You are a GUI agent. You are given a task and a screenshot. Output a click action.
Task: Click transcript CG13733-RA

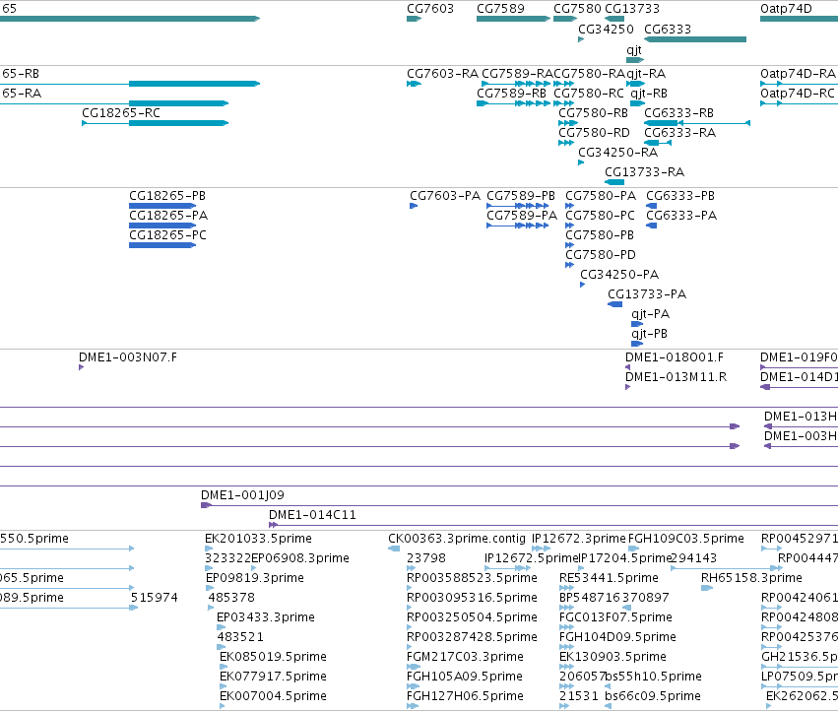coord(644,172)
